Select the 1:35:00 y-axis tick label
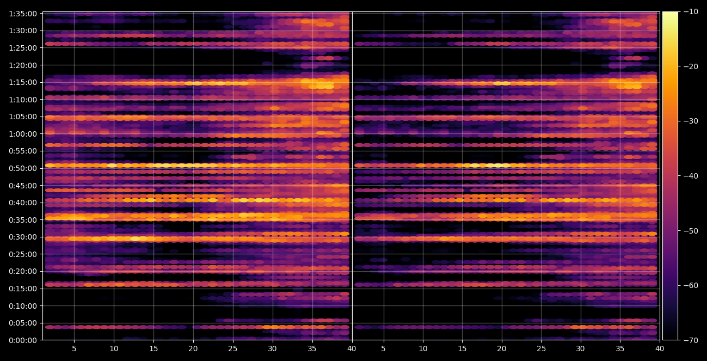 click(x=23, y=14)
